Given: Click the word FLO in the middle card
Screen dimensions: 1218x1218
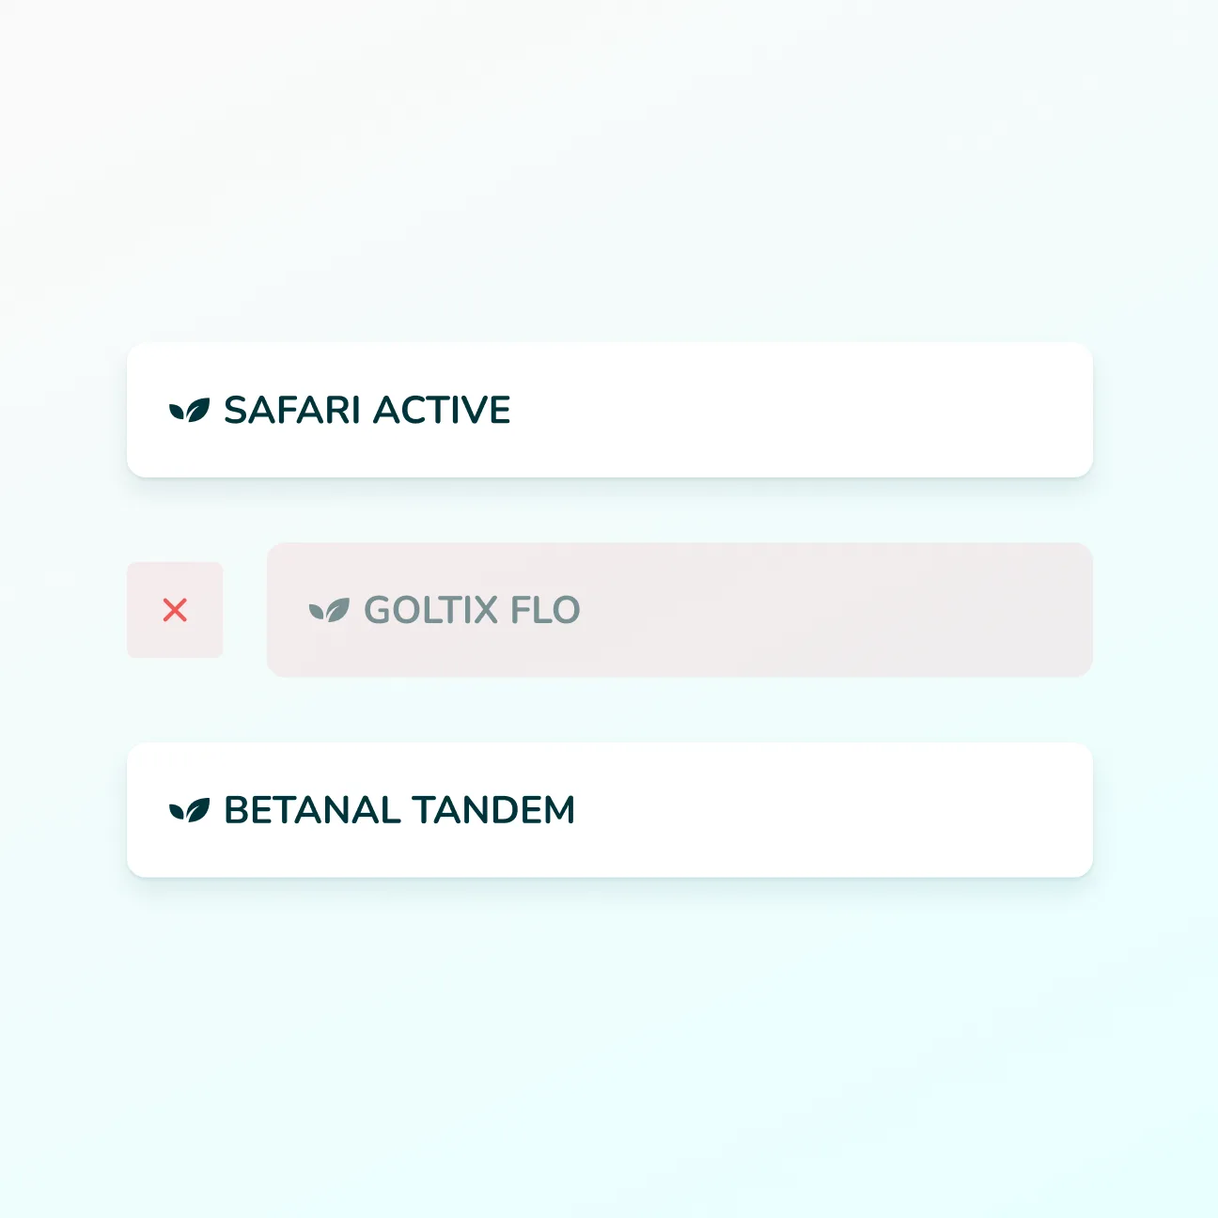Looking at the screenshot, I should point(545,611).
